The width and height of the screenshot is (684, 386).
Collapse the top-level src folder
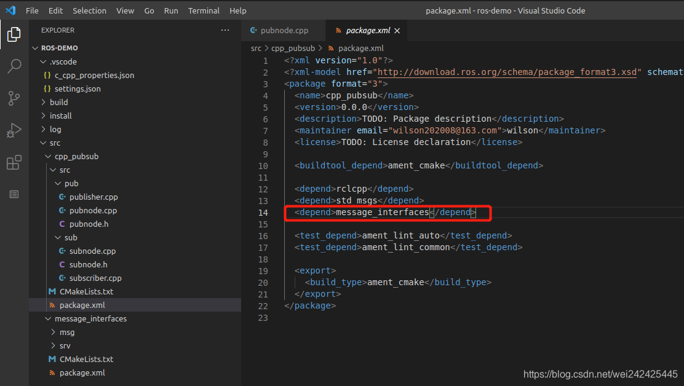point(43,143)
